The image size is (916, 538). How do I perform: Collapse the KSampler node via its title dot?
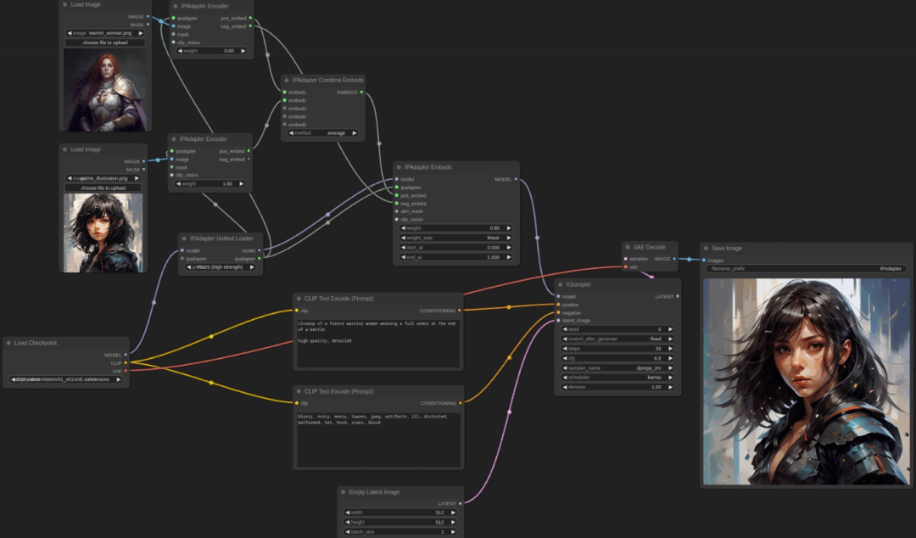(561, 285)
